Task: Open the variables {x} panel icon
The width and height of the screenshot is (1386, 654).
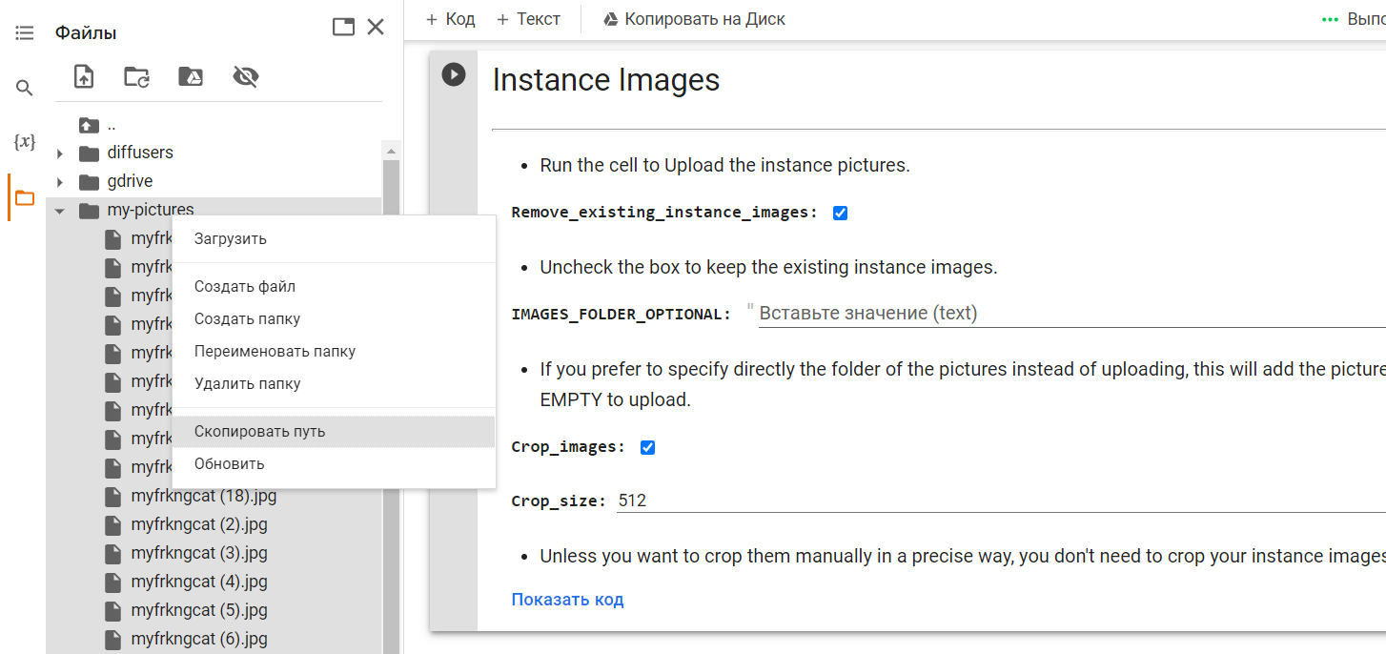Action: (25, 143)
